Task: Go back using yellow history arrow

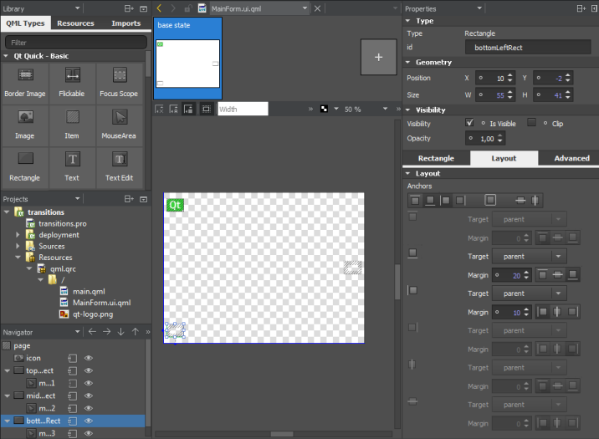Action: tap(160, 8)
